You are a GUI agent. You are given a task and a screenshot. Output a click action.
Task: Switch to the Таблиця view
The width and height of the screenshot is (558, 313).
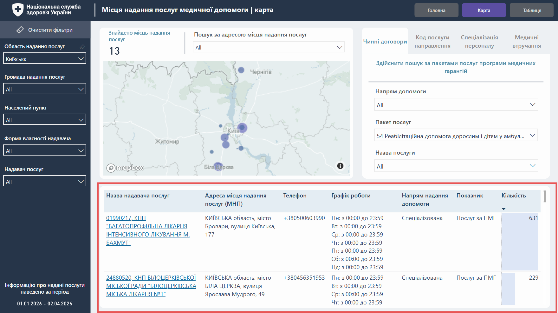pyautogui.click(x=532, y=10)
